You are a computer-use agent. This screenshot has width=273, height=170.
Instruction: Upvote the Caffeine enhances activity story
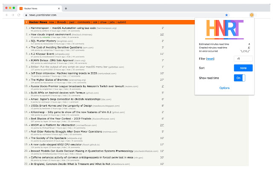(29, 158)
